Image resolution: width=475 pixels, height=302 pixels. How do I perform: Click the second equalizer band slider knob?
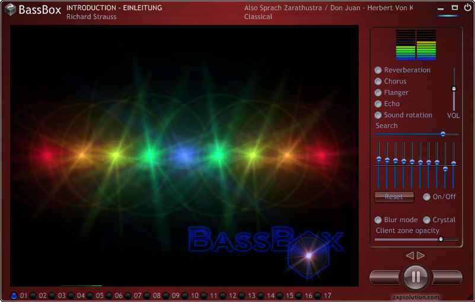pyautogui.click(x=387, y=160)
